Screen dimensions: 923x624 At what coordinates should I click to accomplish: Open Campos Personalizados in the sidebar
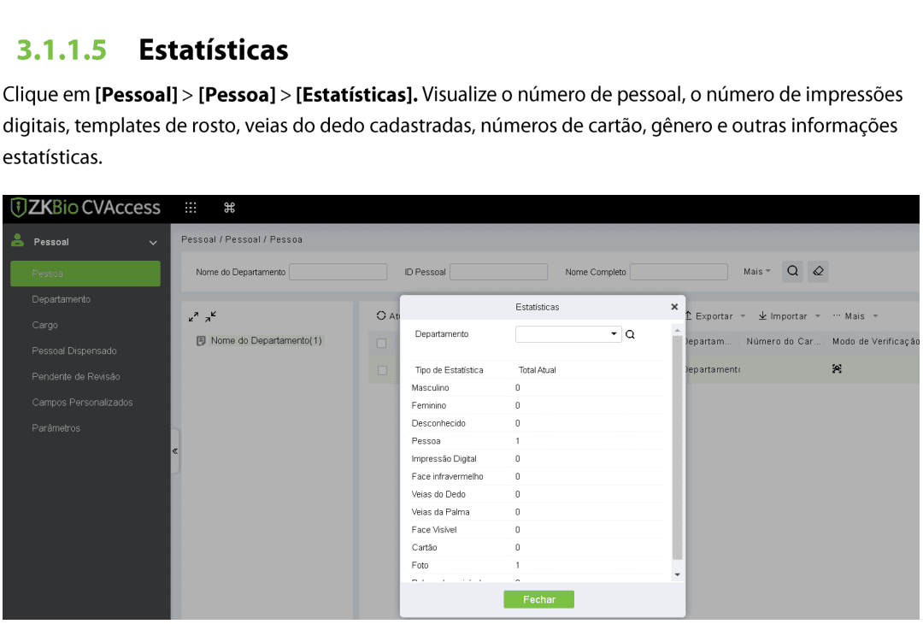82,403
